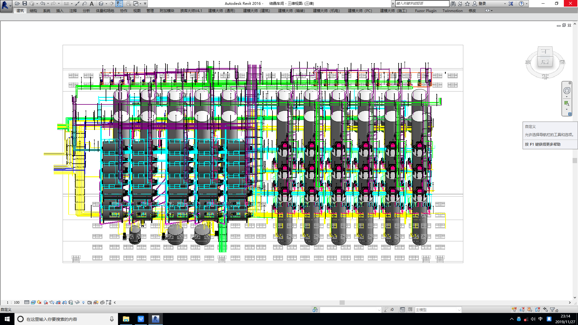The width and height of the screenshot is (578, 325).
Task: Expand the Measure tool dropdown arrow
Action: pyautogui.click(x=72, y=4)
